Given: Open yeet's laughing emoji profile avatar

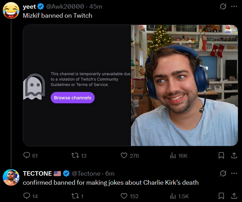Looking at the screenshot, I should tap(11, 10).
